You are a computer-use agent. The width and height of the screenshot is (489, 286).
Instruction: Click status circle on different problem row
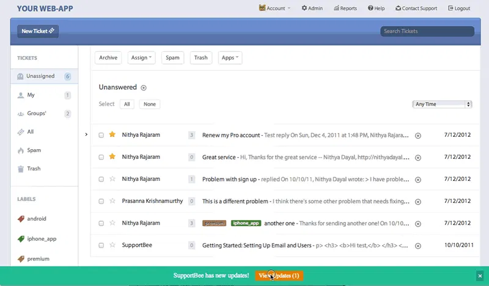(x=418, y=202)
